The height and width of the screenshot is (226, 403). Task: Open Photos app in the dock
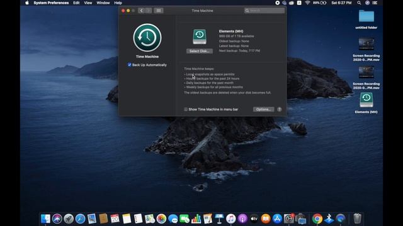click(161, 219)
